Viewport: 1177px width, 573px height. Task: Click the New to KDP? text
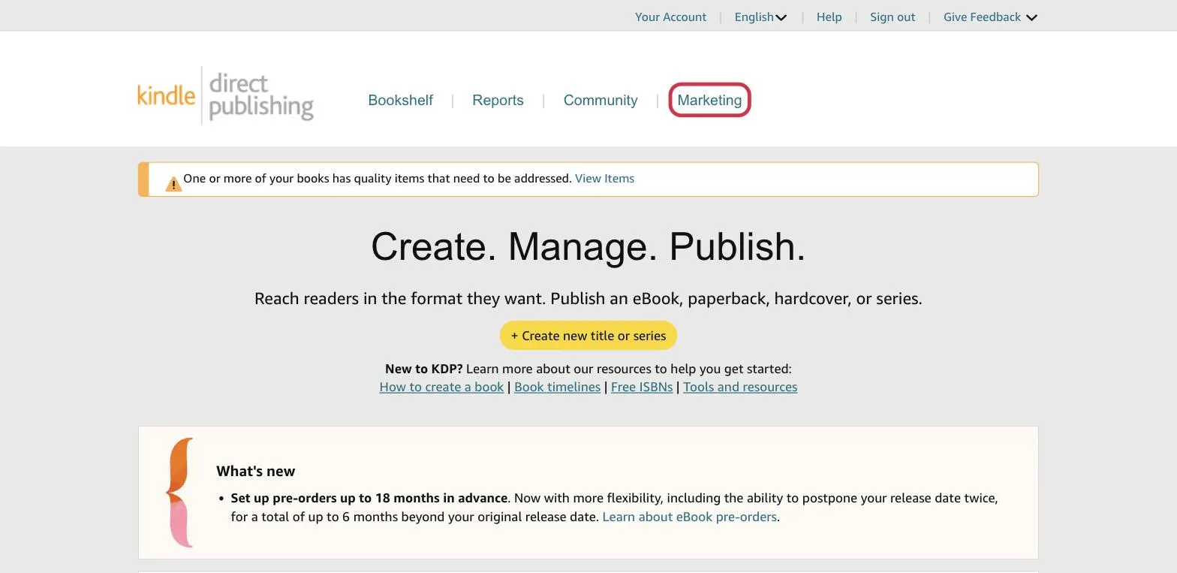tap(423, 369)
